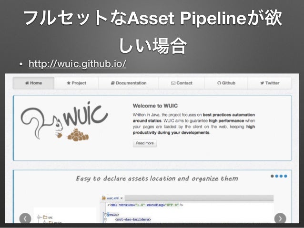Collapse the src folder tree node

[40, 217]
